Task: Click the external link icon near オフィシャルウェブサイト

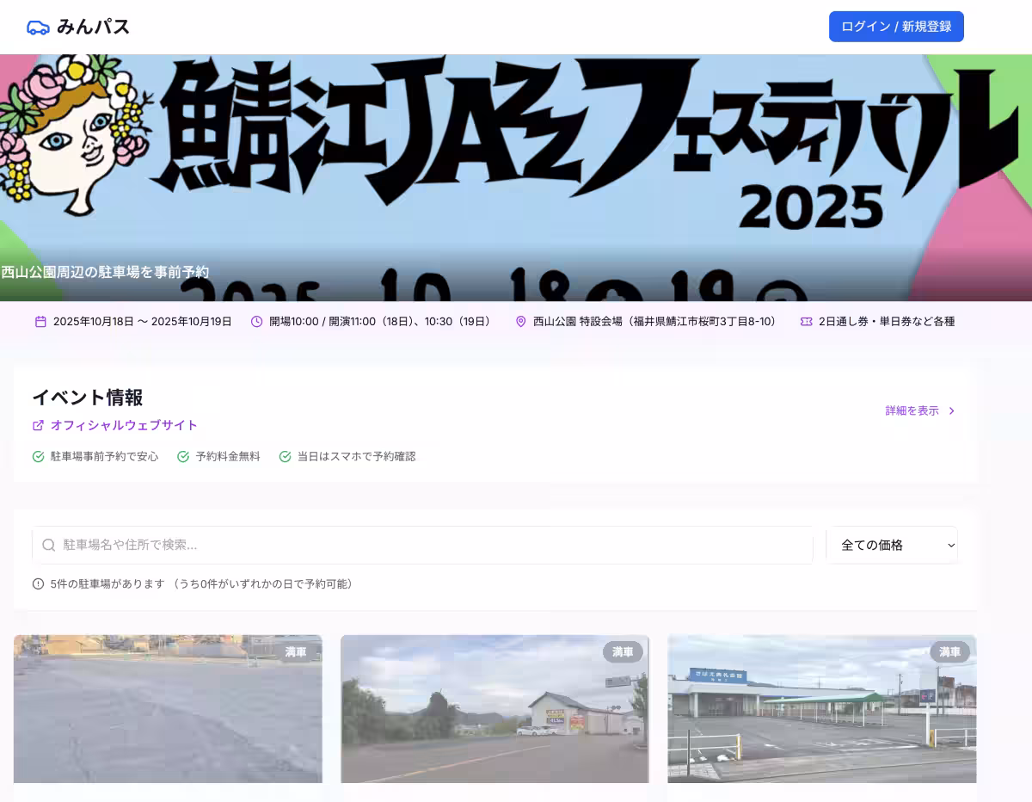Action: [38, 425]
